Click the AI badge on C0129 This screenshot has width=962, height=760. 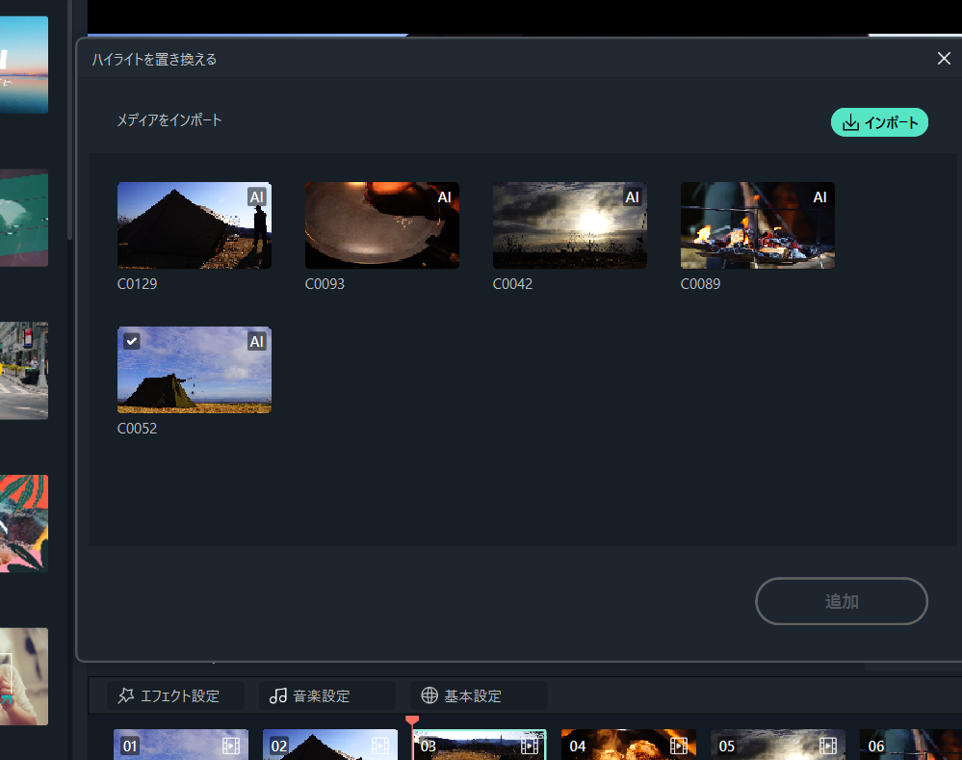tap(257, 197)
